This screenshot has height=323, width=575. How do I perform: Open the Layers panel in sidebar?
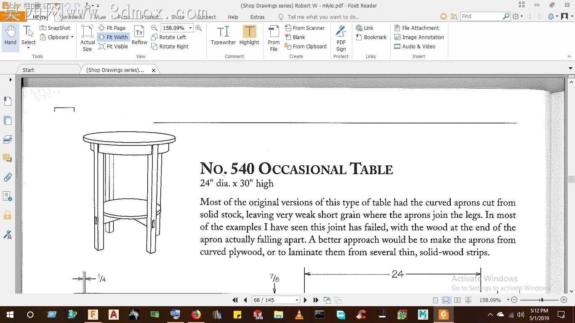[8, 139]
